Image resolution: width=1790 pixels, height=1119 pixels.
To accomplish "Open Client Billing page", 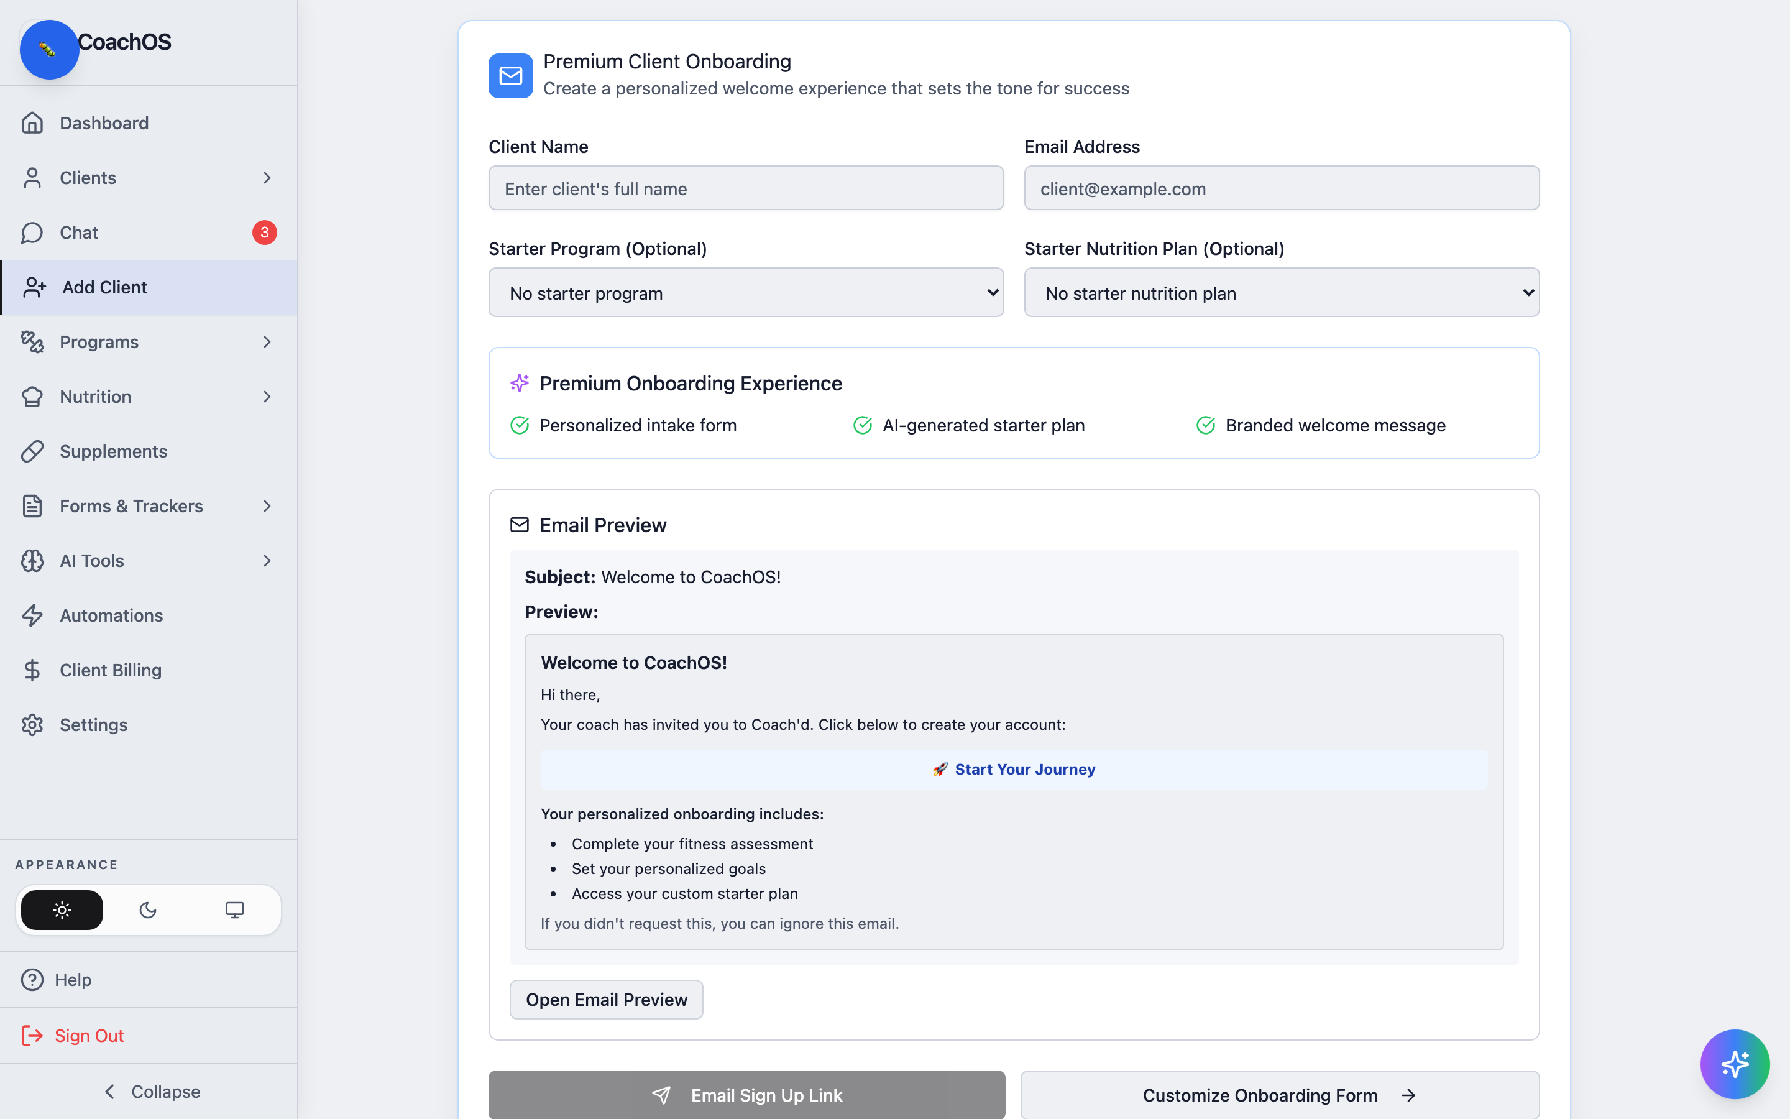I will 149,671.
